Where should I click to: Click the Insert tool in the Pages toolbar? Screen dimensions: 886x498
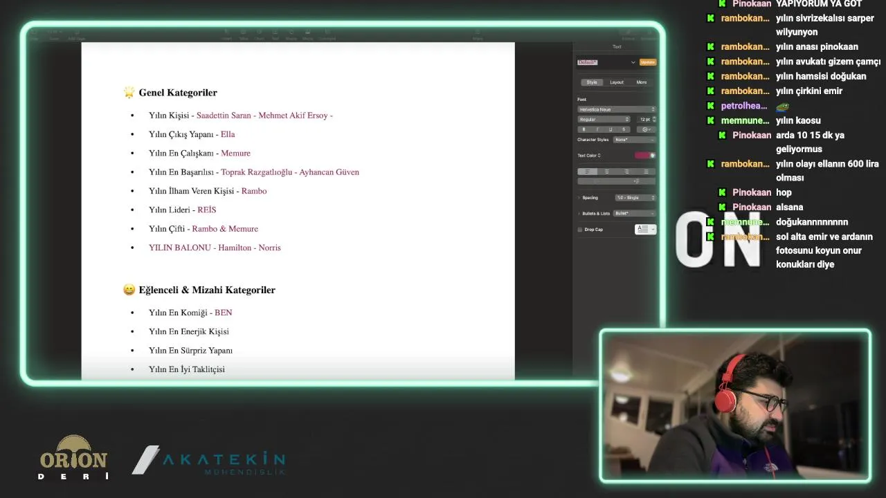(x=226, y=35)
